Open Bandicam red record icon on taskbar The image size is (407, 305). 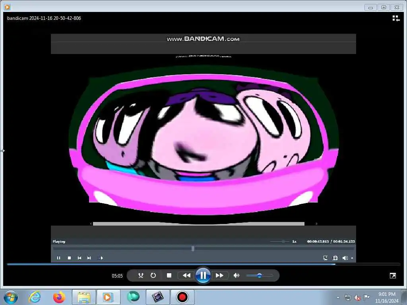tap(182, 297)
